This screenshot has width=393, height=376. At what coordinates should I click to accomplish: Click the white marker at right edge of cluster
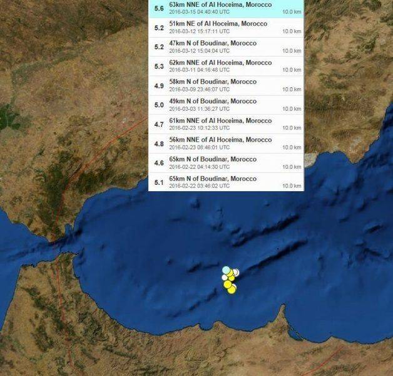pyautogui.click(x=237, y=273)
